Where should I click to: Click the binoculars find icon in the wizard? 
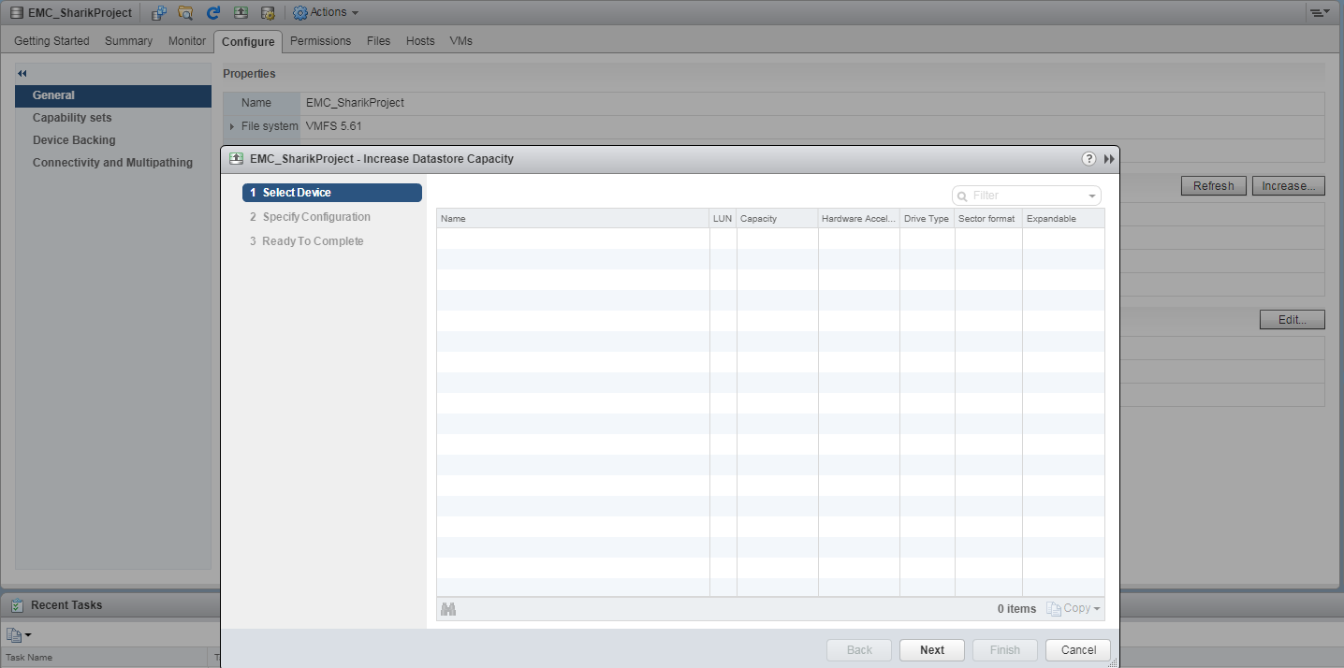(448, 608)
